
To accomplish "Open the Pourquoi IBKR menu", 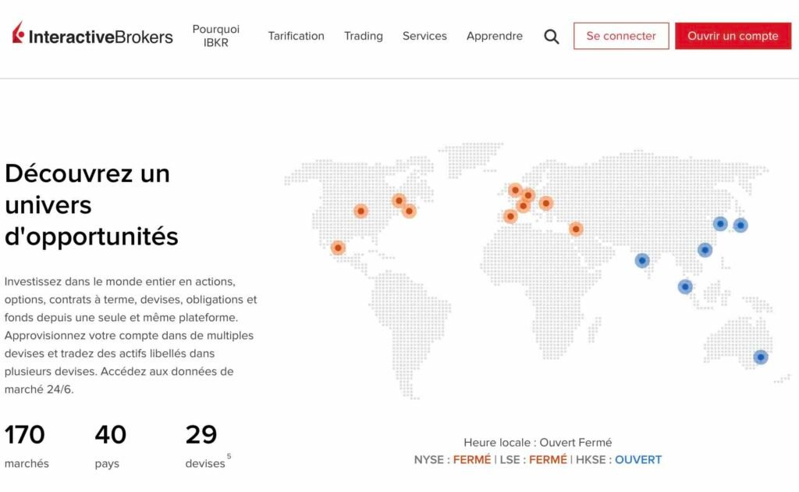I will click(x=215, y=36).
